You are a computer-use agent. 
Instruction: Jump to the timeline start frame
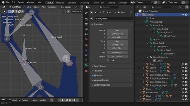59,100
